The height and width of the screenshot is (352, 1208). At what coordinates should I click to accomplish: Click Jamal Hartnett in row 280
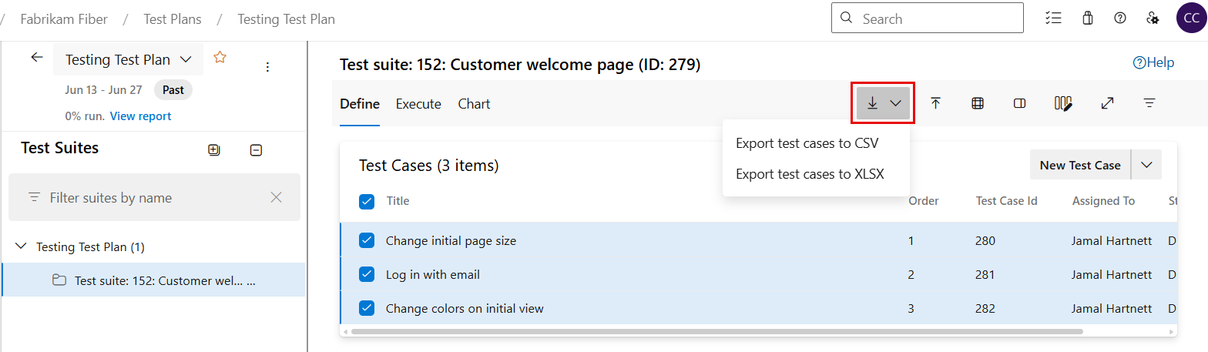tap(1112, 240)
